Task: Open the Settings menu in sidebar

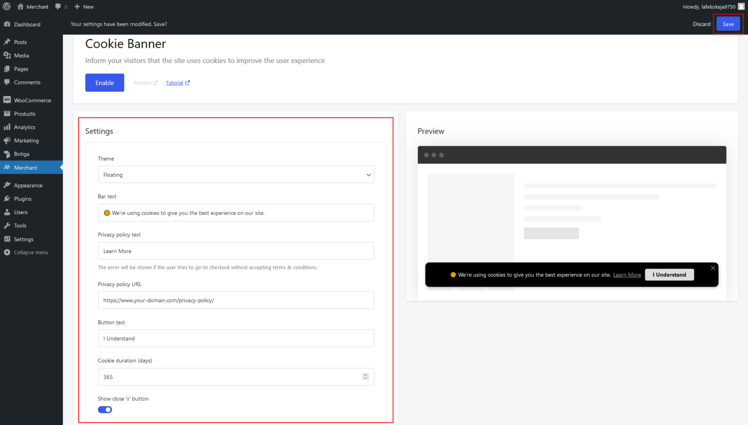Action: 31,239
